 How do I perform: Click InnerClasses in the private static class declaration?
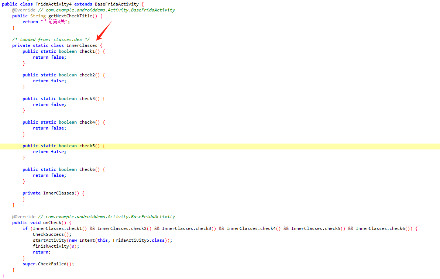point(82,45)
